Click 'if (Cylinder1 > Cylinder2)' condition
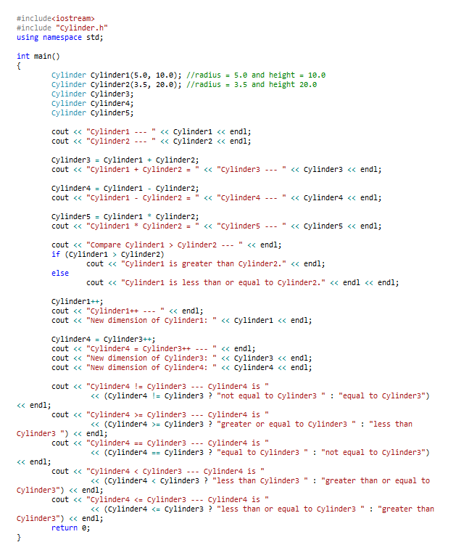Screen dimensions: 456x558 click(x=108, y=255)
